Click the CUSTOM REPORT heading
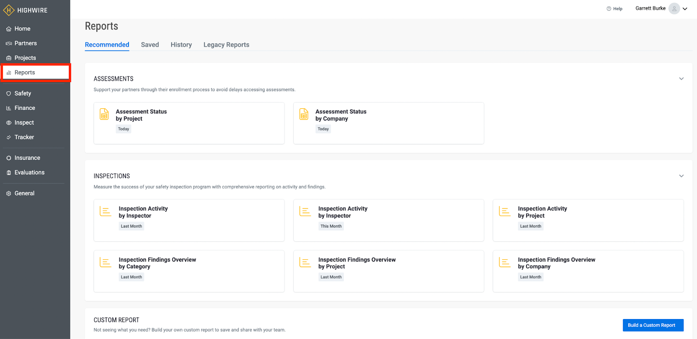The width and height of the screenshot is (697, 339). [x=116, y=320]
